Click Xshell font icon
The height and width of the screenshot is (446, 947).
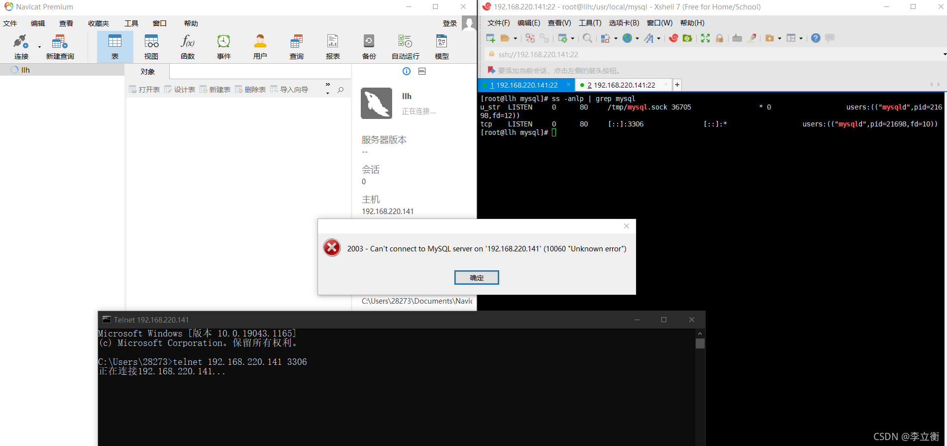coord(649,38)
